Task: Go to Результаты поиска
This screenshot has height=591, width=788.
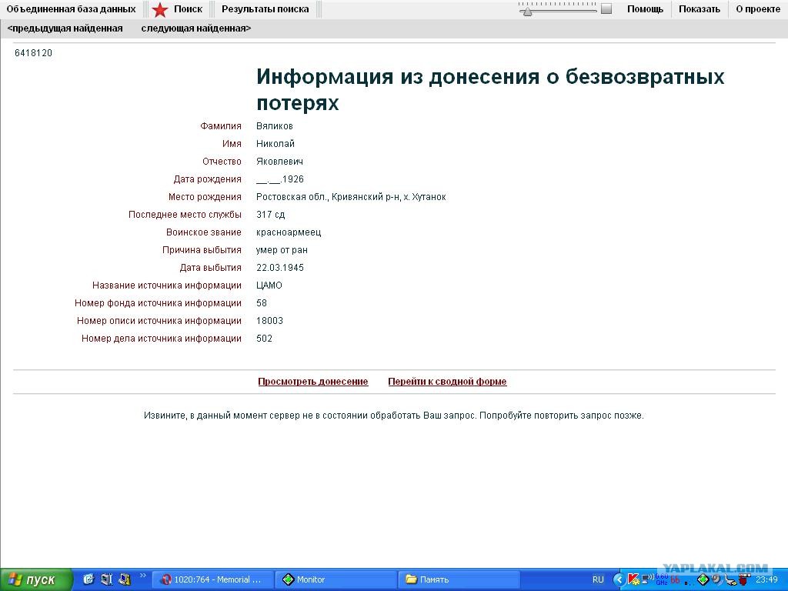Action: click(x=265, y=9)
